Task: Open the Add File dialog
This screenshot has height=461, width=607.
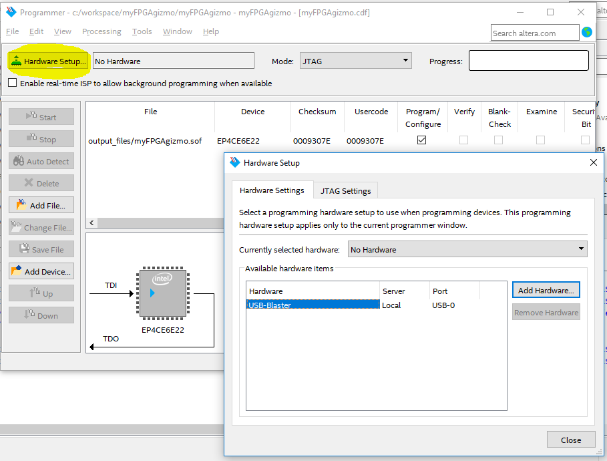Action: point(41,205)
